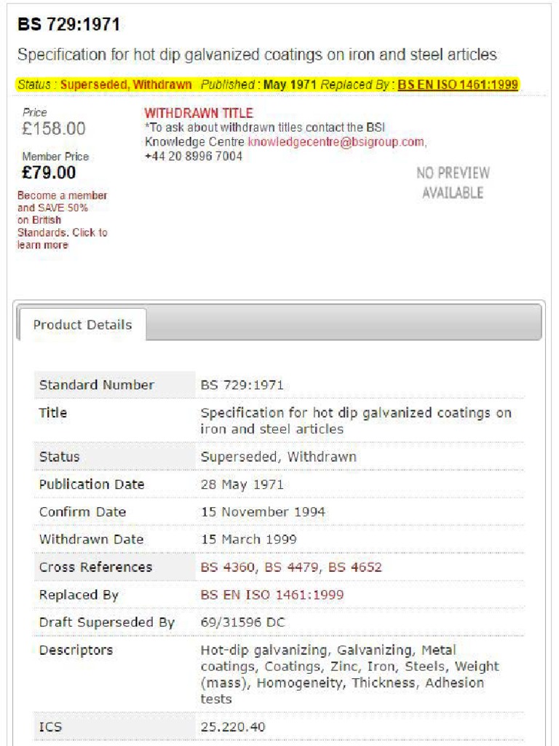The image size is (559, 746).
Task: Click BS EN ISO 1461:1999 in Replaced By row
Action: pos(272,594)
